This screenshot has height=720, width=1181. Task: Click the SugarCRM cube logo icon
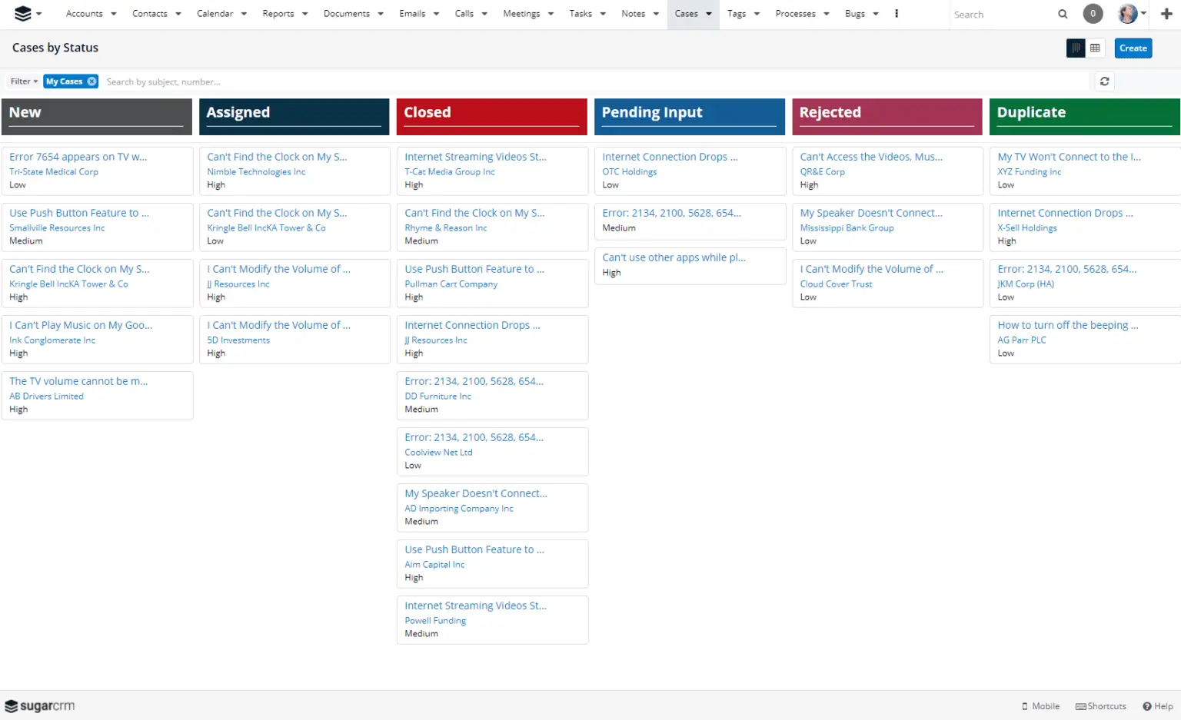click(22, 14)
